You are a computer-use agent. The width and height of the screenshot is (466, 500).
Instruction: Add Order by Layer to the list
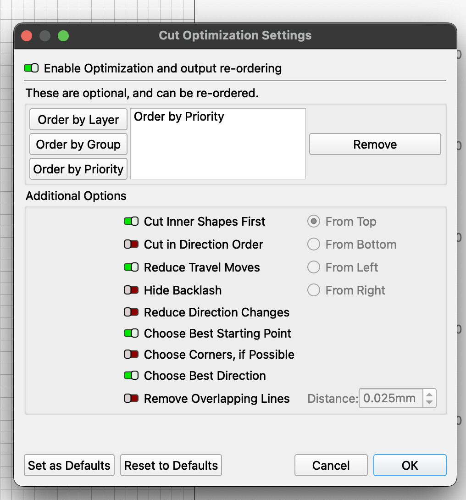click(78, 120)
